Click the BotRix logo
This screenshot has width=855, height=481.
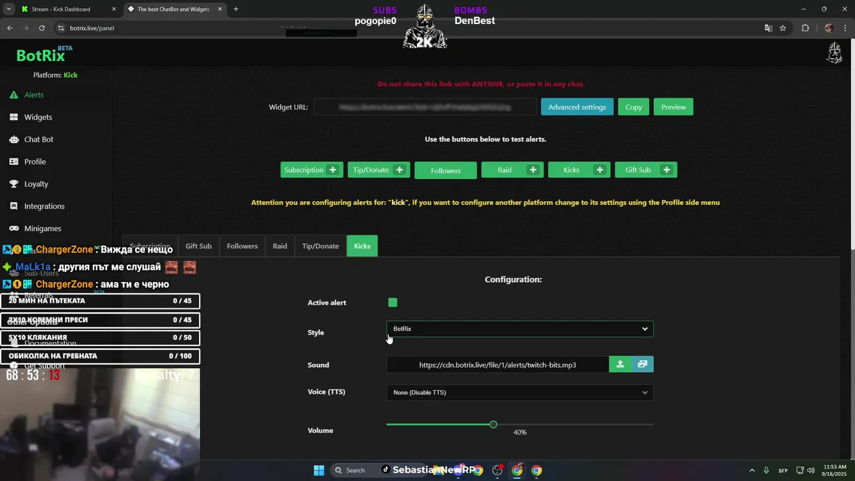coord(41,56)
